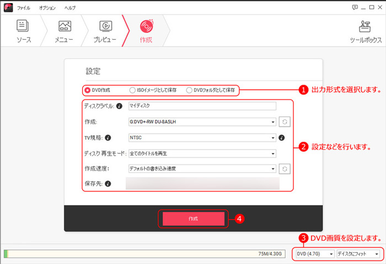386x264 pixels.
Task: Open the feedback message icon
Action: point(355,7)
